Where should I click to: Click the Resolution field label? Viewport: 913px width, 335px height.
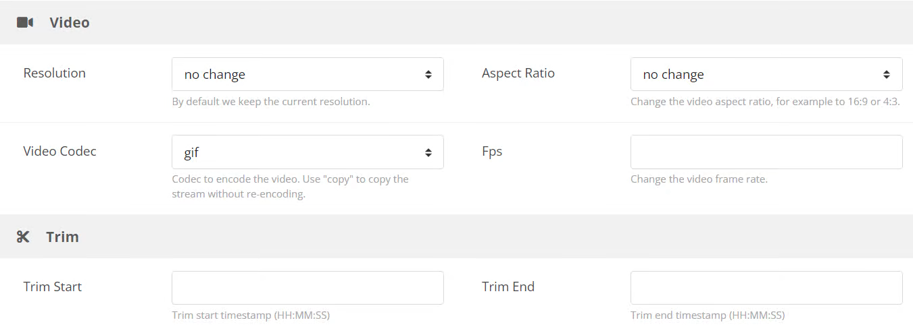pos(55,73)
